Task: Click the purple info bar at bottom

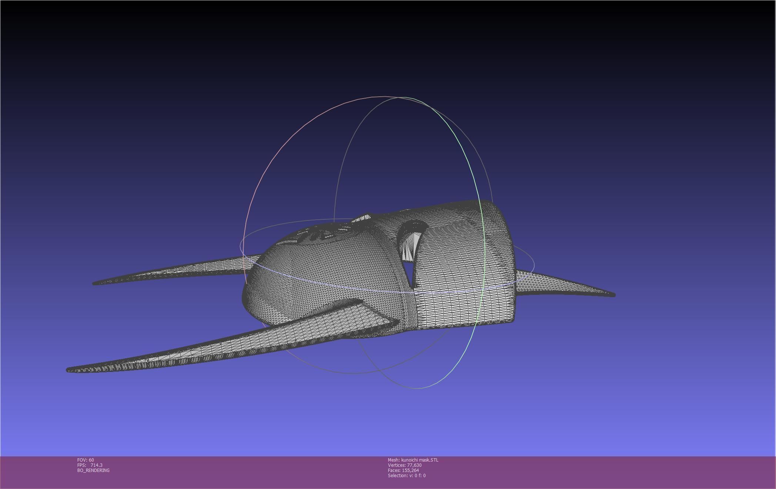Action: 592,472
